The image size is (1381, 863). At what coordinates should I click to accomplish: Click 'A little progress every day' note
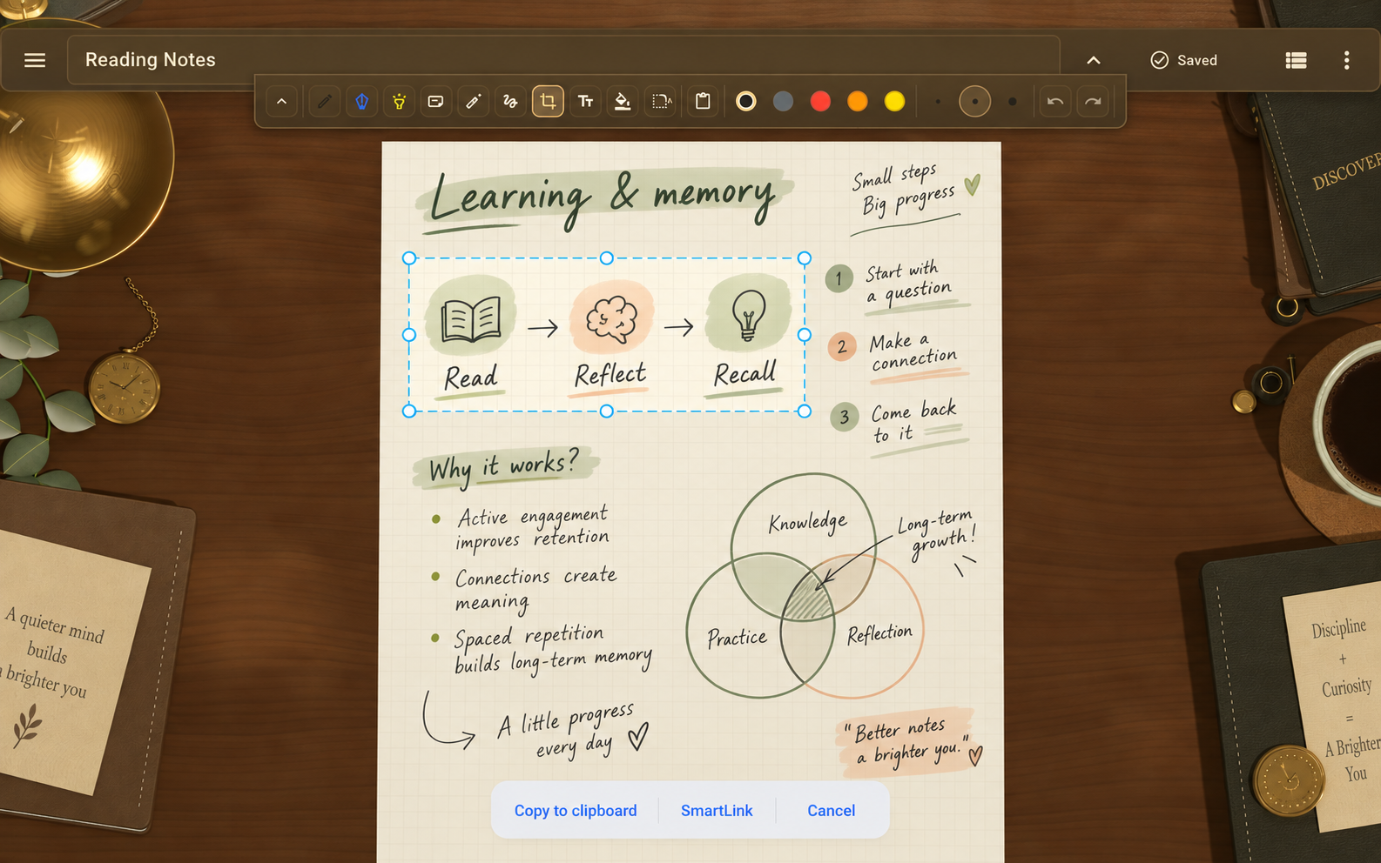coord(575,732)
